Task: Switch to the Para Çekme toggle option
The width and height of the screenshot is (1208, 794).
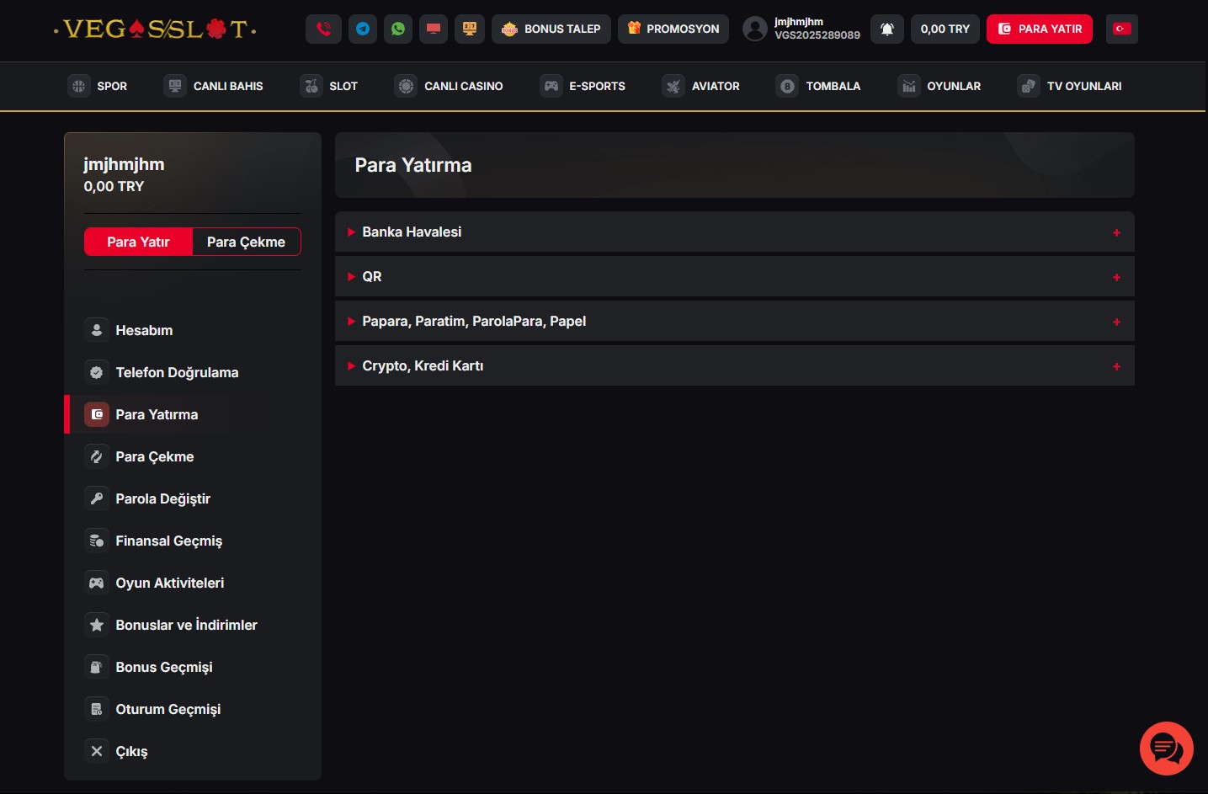Action: (246, 242)
